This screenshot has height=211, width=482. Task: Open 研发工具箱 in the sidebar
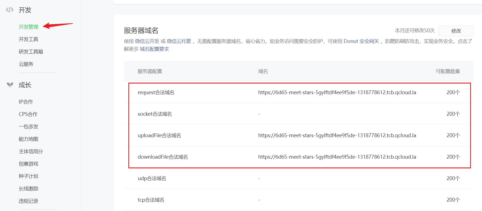pyautogui.click(x=31, y=52)
